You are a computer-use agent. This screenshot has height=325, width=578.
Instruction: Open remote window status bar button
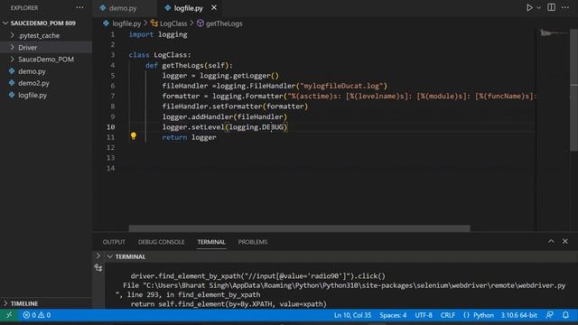[x=9, y=315]
